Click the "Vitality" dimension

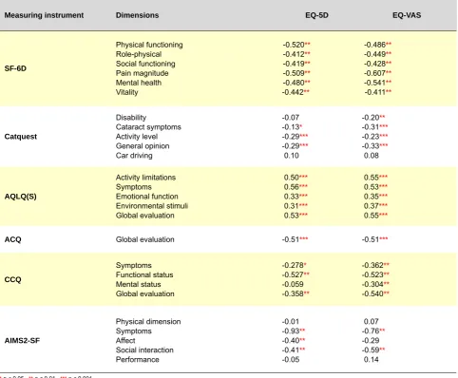coord(127,92)
